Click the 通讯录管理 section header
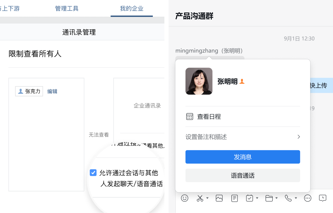Viewport: 333px width, 213px height. [x=79, y=32]
